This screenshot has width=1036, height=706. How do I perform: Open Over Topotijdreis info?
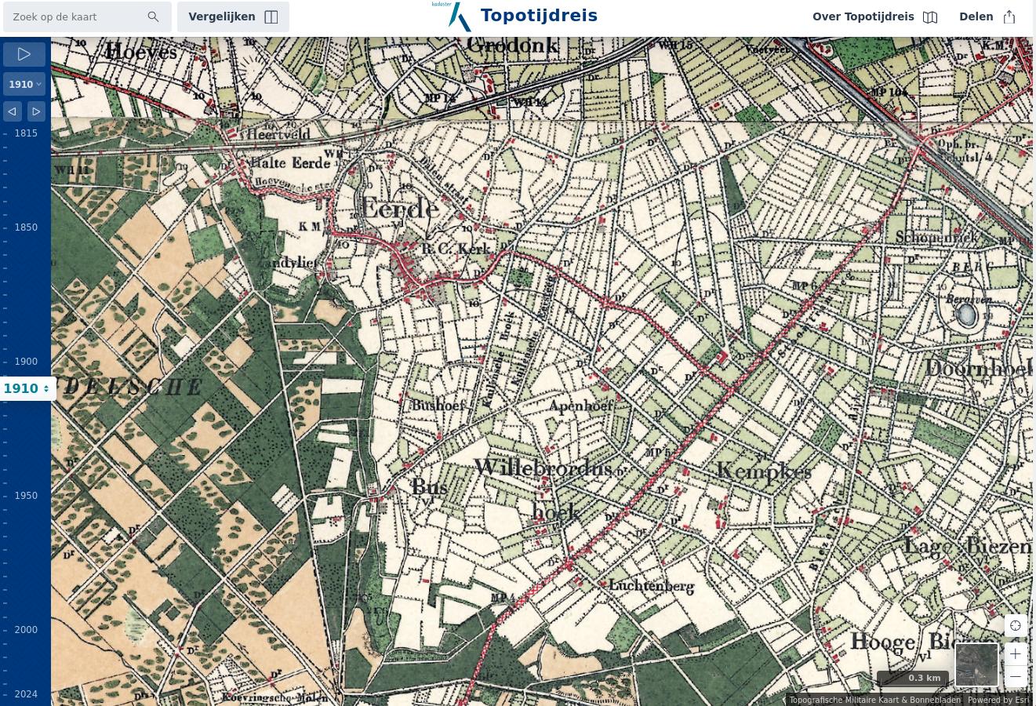874,16
